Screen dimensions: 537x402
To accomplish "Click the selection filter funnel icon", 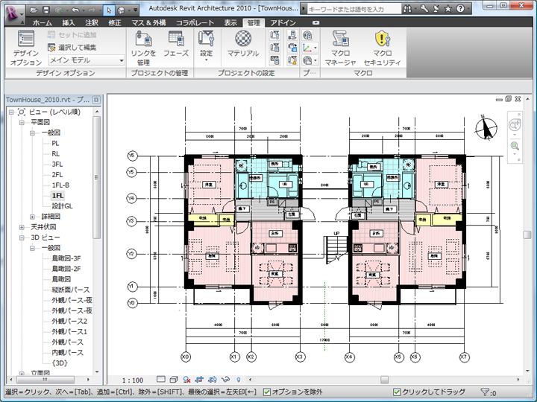I will point(485,392).
